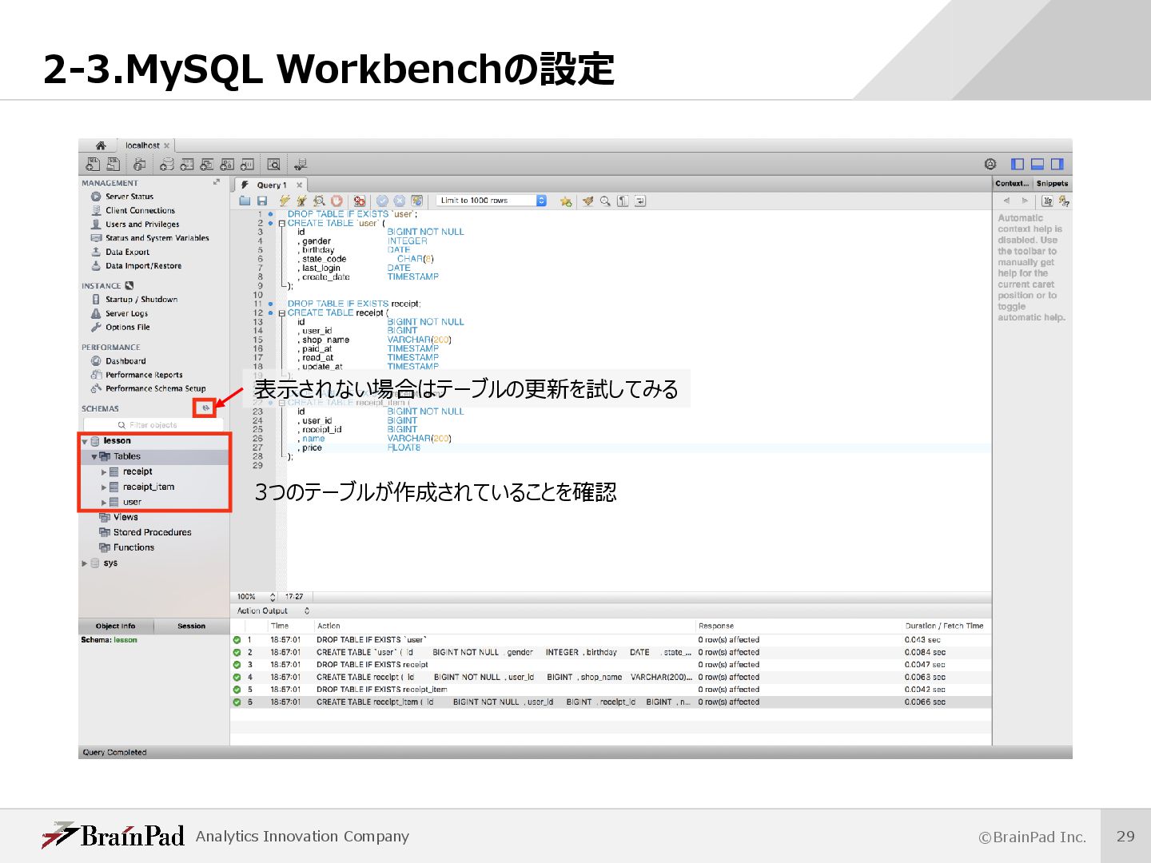Expand the receipt table node

104,472
